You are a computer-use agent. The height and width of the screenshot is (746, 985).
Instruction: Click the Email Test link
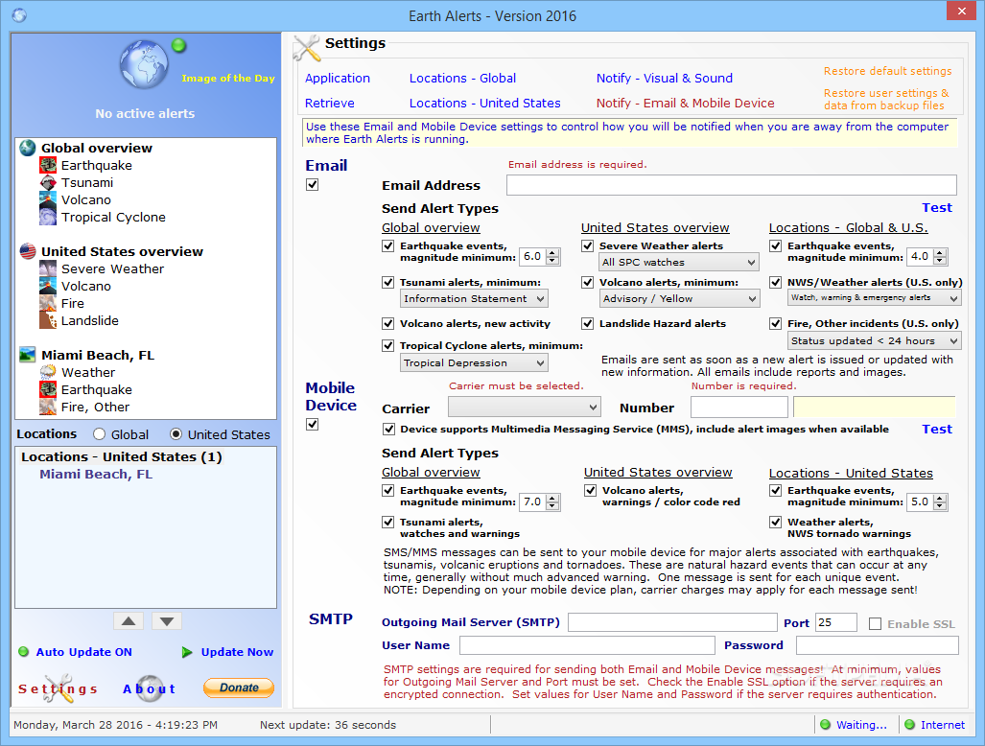pyautogui.click(x=937, y=208)
